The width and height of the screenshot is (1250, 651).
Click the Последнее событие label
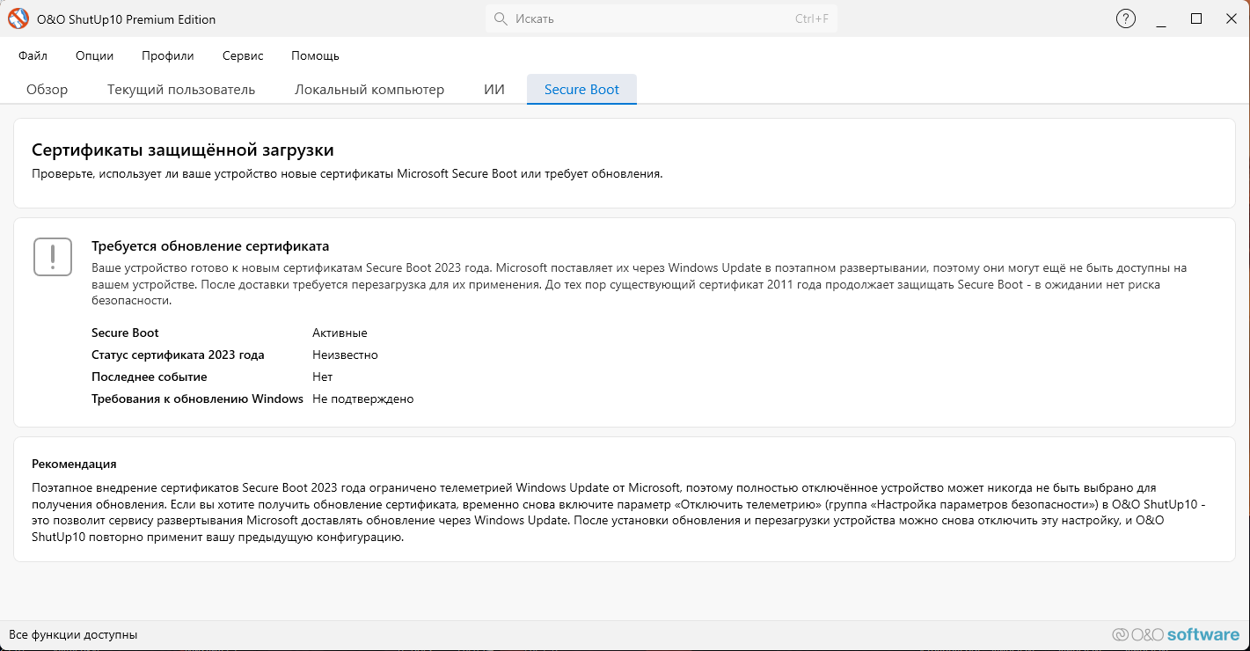150,377
